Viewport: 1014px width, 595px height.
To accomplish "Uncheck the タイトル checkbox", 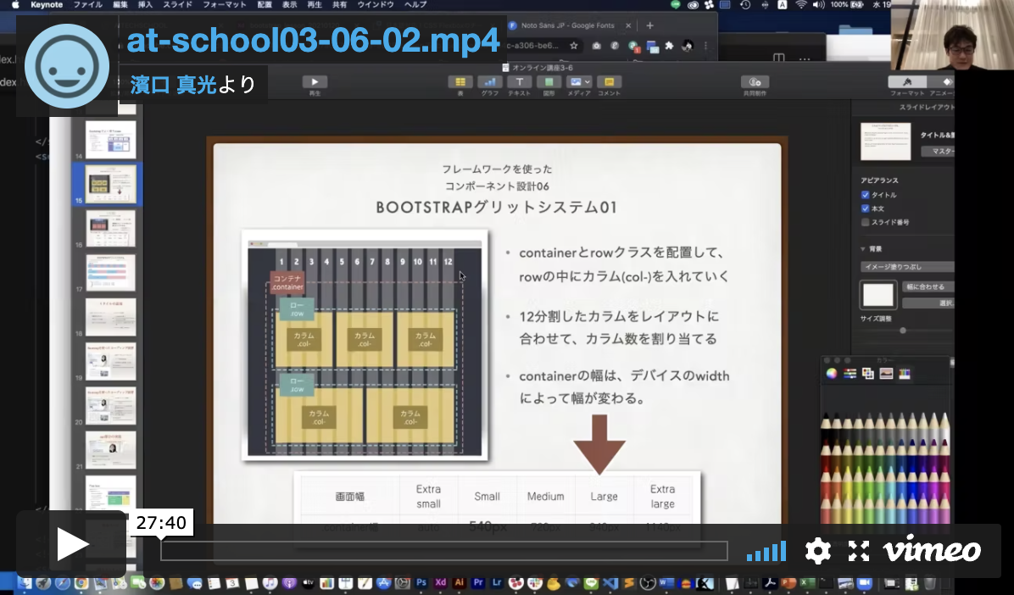I will coord(865,195).
